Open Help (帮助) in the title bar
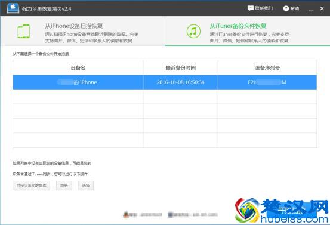Image resolution: width=330 pixels, height=225 pixels. point(291,8)
